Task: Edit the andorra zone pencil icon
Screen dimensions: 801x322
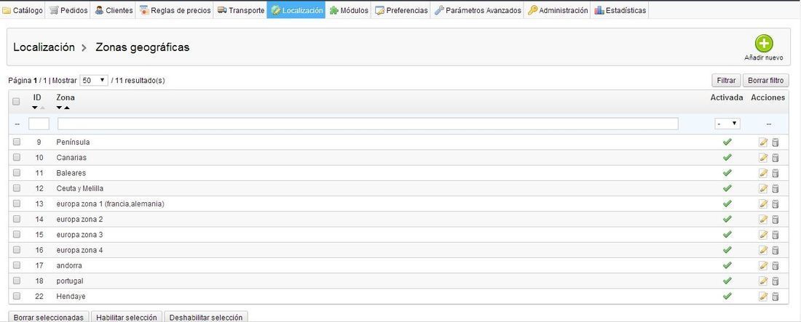Action: (x=763, y=266)
